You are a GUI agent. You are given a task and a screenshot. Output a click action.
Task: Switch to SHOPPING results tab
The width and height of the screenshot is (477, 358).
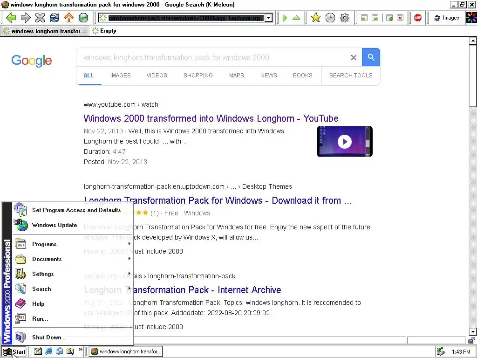click(x=198, y=76)
